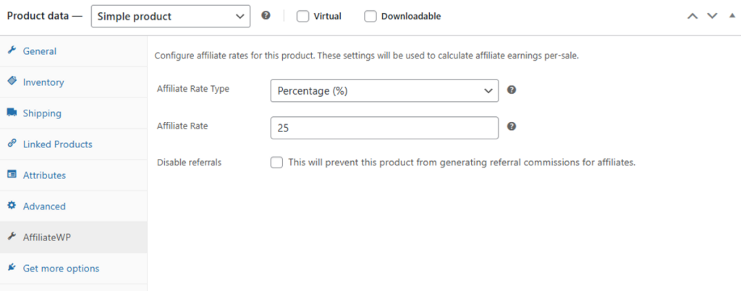The image size is (741, 291).
Task: Click the Shipping truck icon
Action: click(12, 113)
